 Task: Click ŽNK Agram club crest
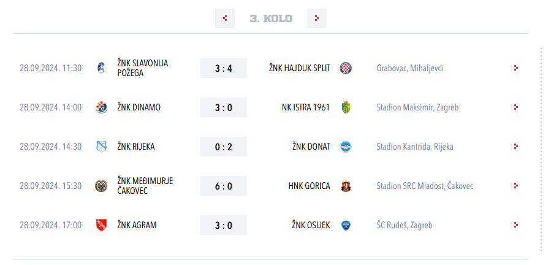[101, 225]
